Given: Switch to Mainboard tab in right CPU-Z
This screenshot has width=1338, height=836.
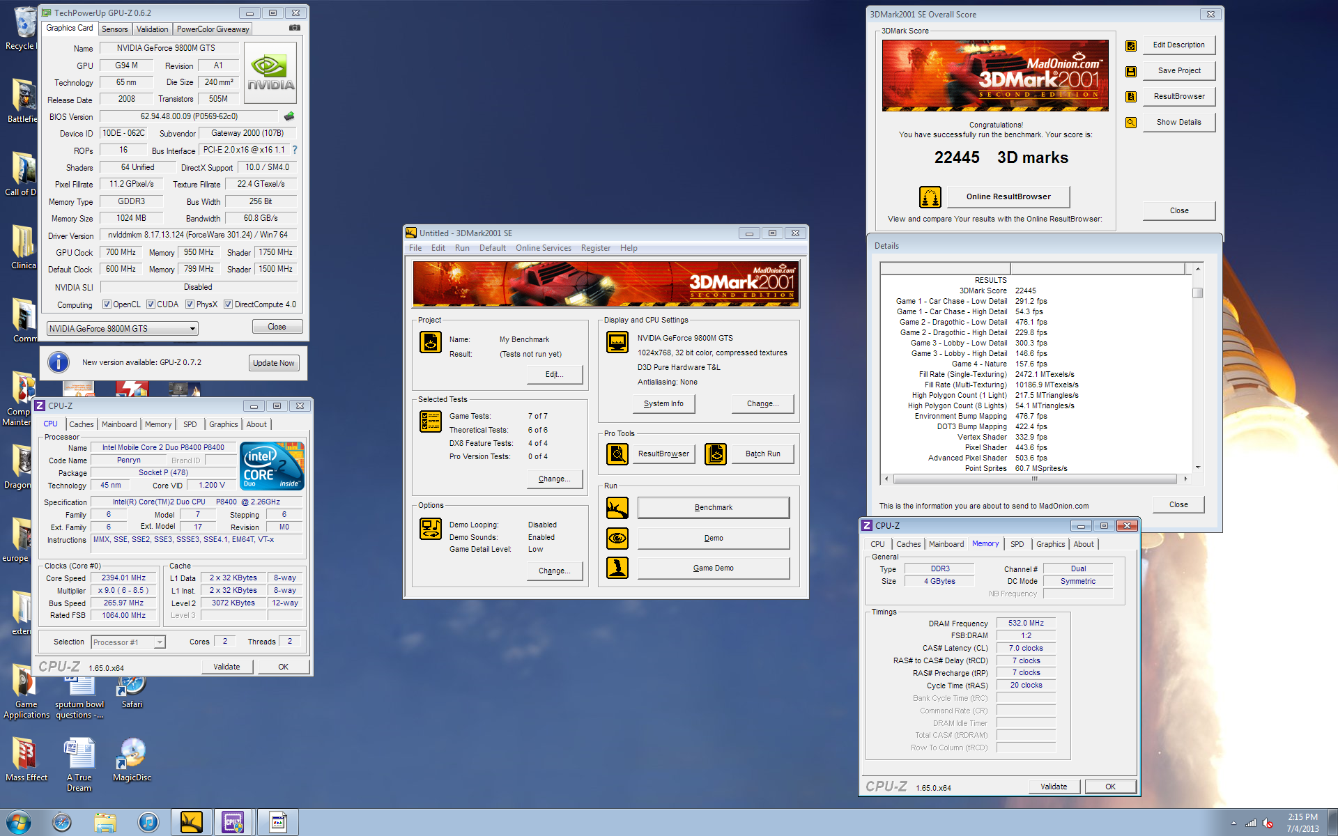Looking at the screenshot, I should [946, 544].
